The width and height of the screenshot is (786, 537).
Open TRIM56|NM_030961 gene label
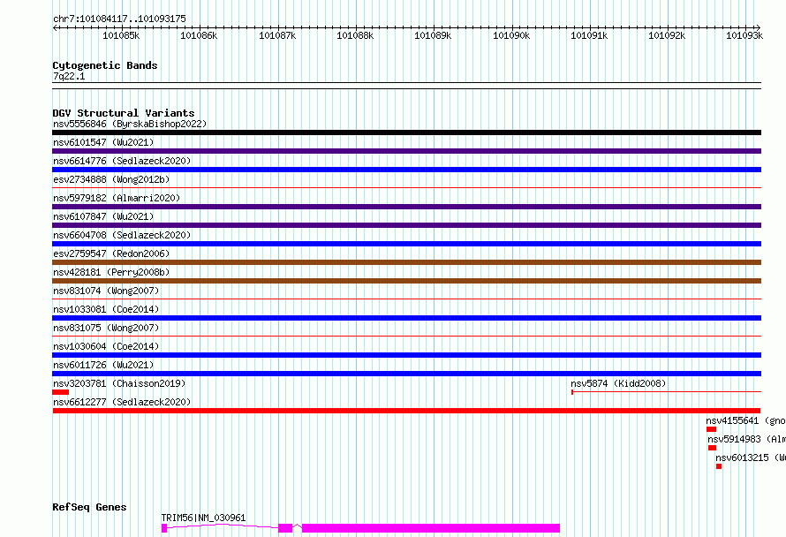coord(203,518)
